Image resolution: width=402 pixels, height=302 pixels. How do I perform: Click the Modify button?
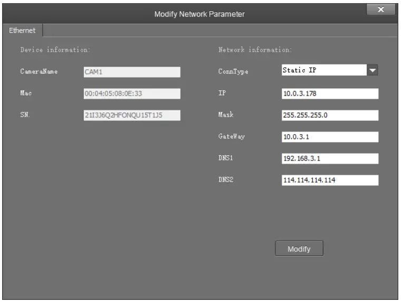pos(299,249)
